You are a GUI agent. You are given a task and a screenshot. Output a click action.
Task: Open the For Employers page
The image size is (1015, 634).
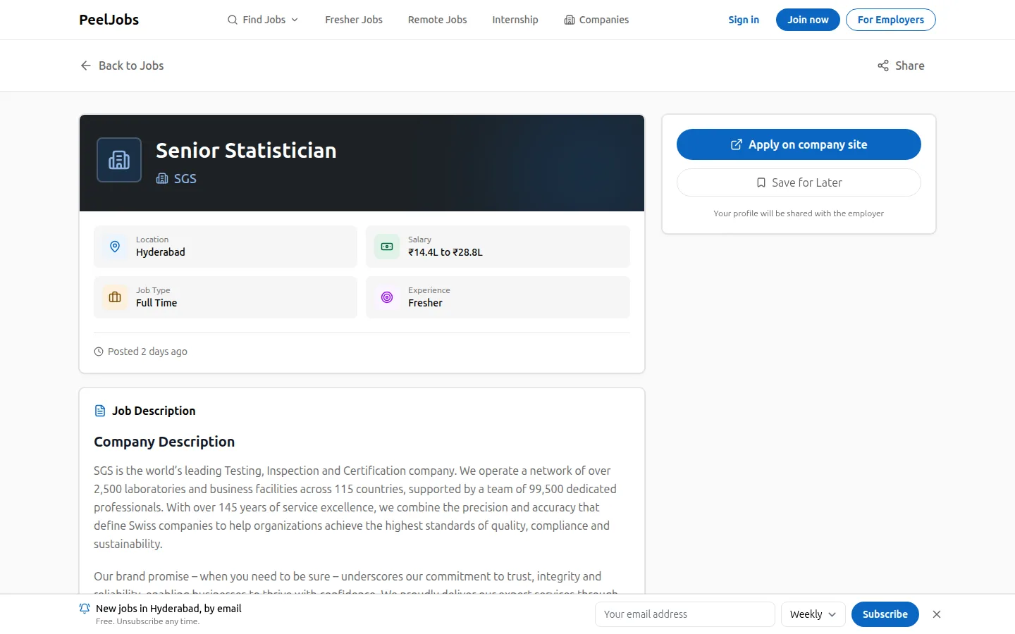(x=891, y=20)
